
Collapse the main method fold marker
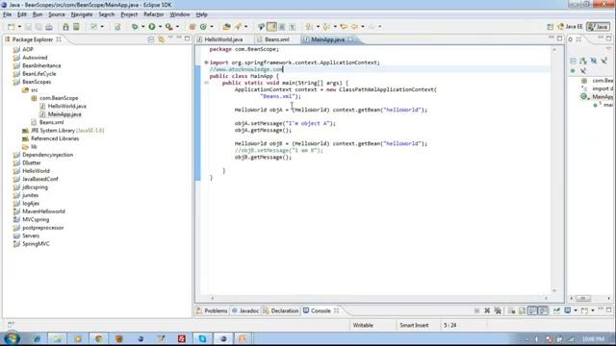pyautogui.click(x=206, y=83)
